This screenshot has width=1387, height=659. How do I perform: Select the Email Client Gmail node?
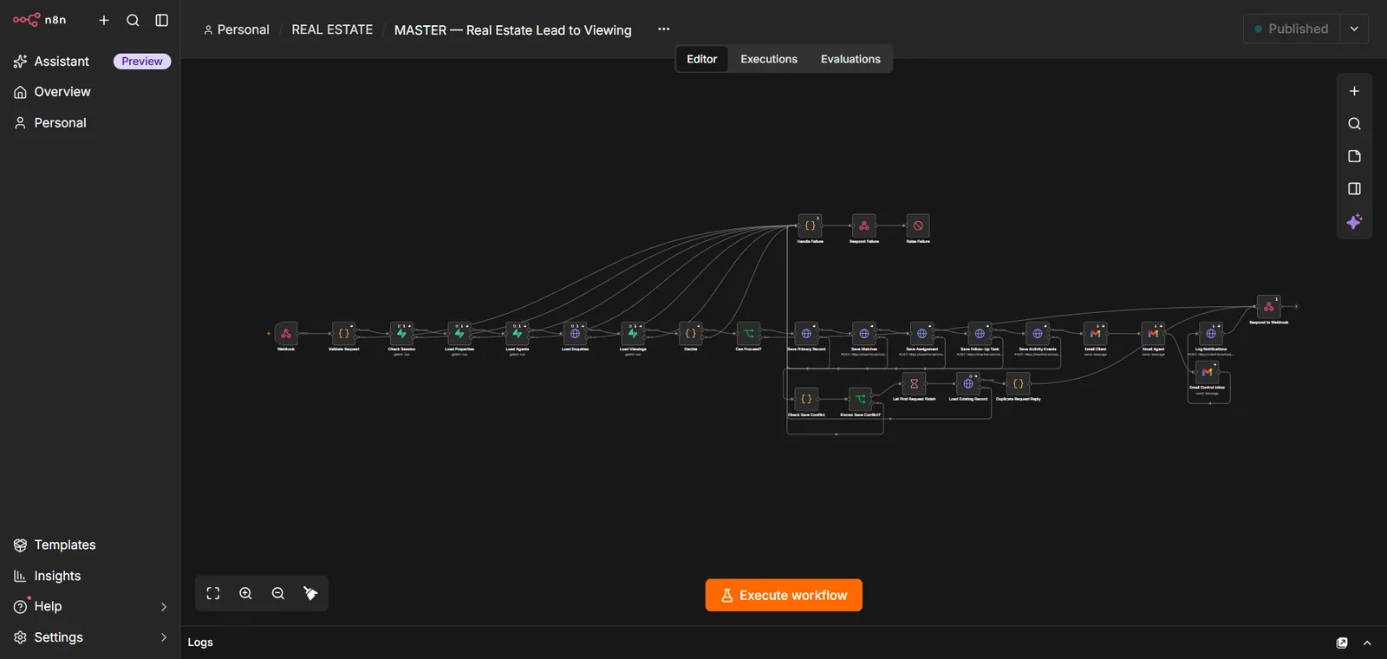1096,334
